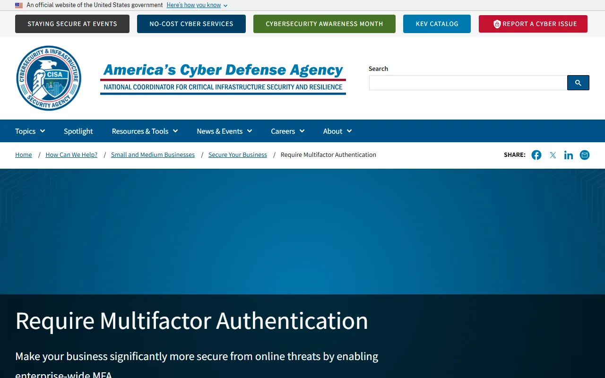This screenshot has height=378, width=605.
Task: Expand the About menu chevron
Action: (349, 131)
